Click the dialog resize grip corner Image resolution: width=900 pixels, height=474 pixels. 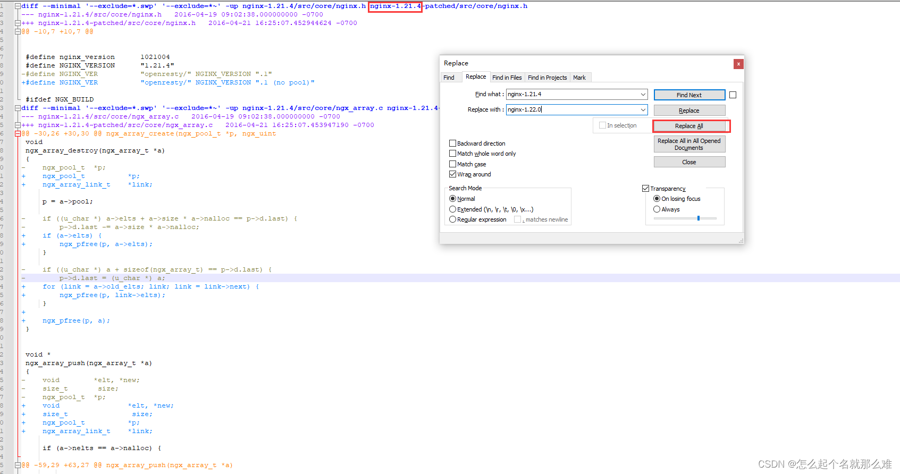pos(741,241)
